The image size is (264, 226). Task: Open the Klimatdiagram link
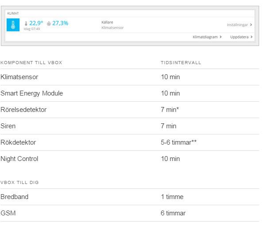coord(205,37)
